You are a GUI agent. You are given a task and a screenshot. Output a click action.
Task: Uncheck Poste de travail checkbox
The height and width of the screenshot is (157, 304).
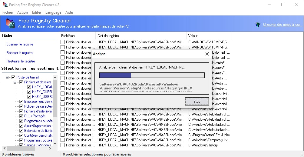13,77
